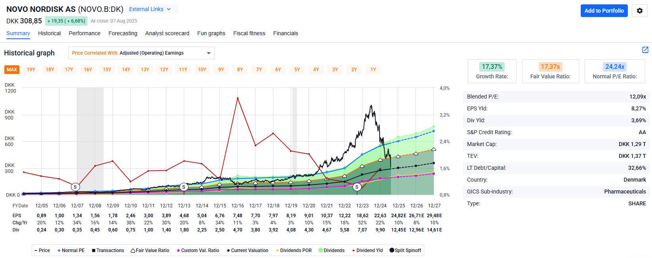The height and width of the screenshot is (258, 652).
Task: Click the green 17,37% Growth Rate chip
Action: (492, 66)
